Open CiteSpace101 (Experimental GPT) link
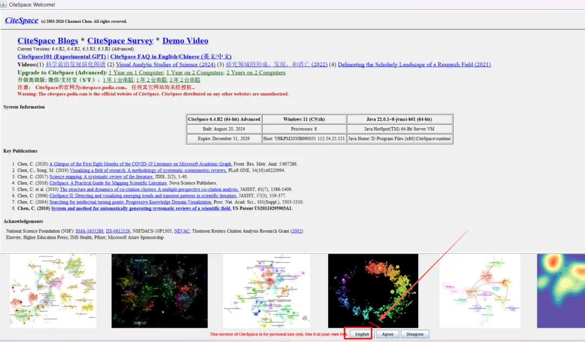Screen dimensions: 585x342 tap(62, 57)
